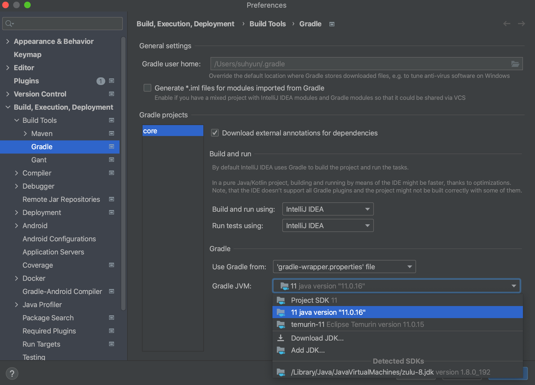The height and width of the screenshot is (385, 535).
Task: Open the Gant settings page
Action: click(x=39, y=160)
